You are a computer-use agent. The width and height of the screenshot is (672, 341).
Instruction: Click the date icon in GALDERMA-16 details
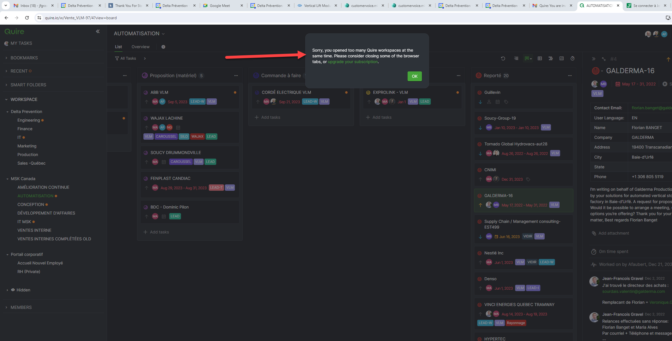pos(618,84)
